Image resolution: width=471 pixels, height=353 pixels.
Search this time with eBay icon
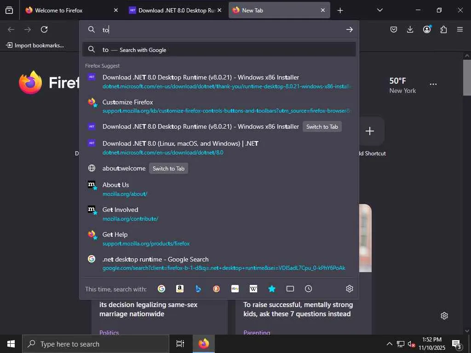235,289
